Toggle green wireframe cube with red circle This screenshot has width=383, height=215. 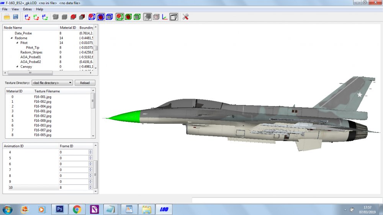click(x=119, y=17)
